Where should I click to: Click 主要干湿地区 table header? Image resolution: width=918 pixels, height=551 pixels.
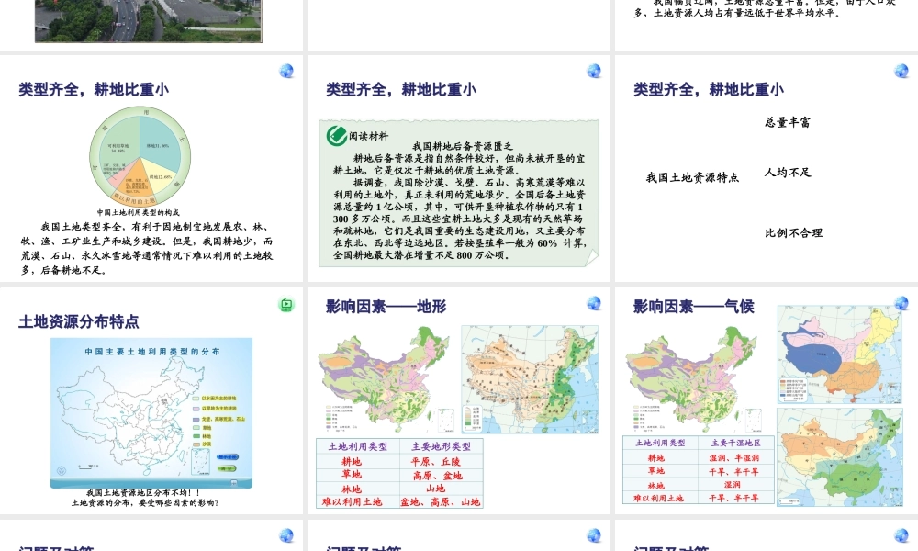(x=736, y=444)
